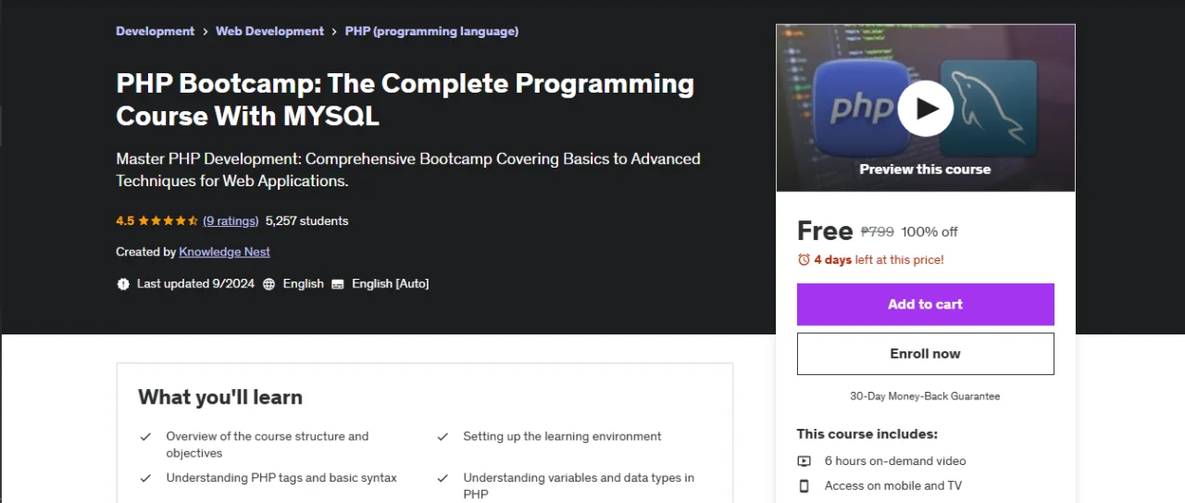Click the mobile access icon
This screenshot has width=1185, height=503.
[804, 486]
